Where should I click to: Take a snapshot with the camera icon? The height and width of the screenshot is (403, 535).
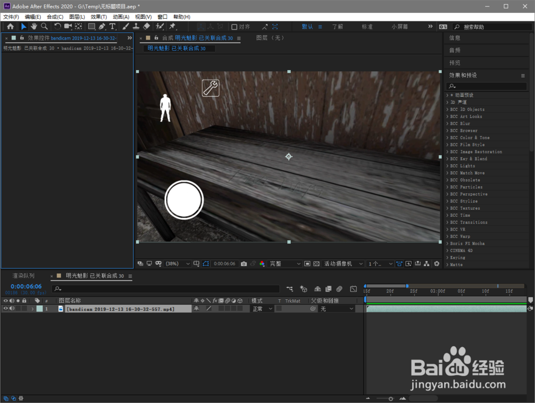click(x=243, y=264)
